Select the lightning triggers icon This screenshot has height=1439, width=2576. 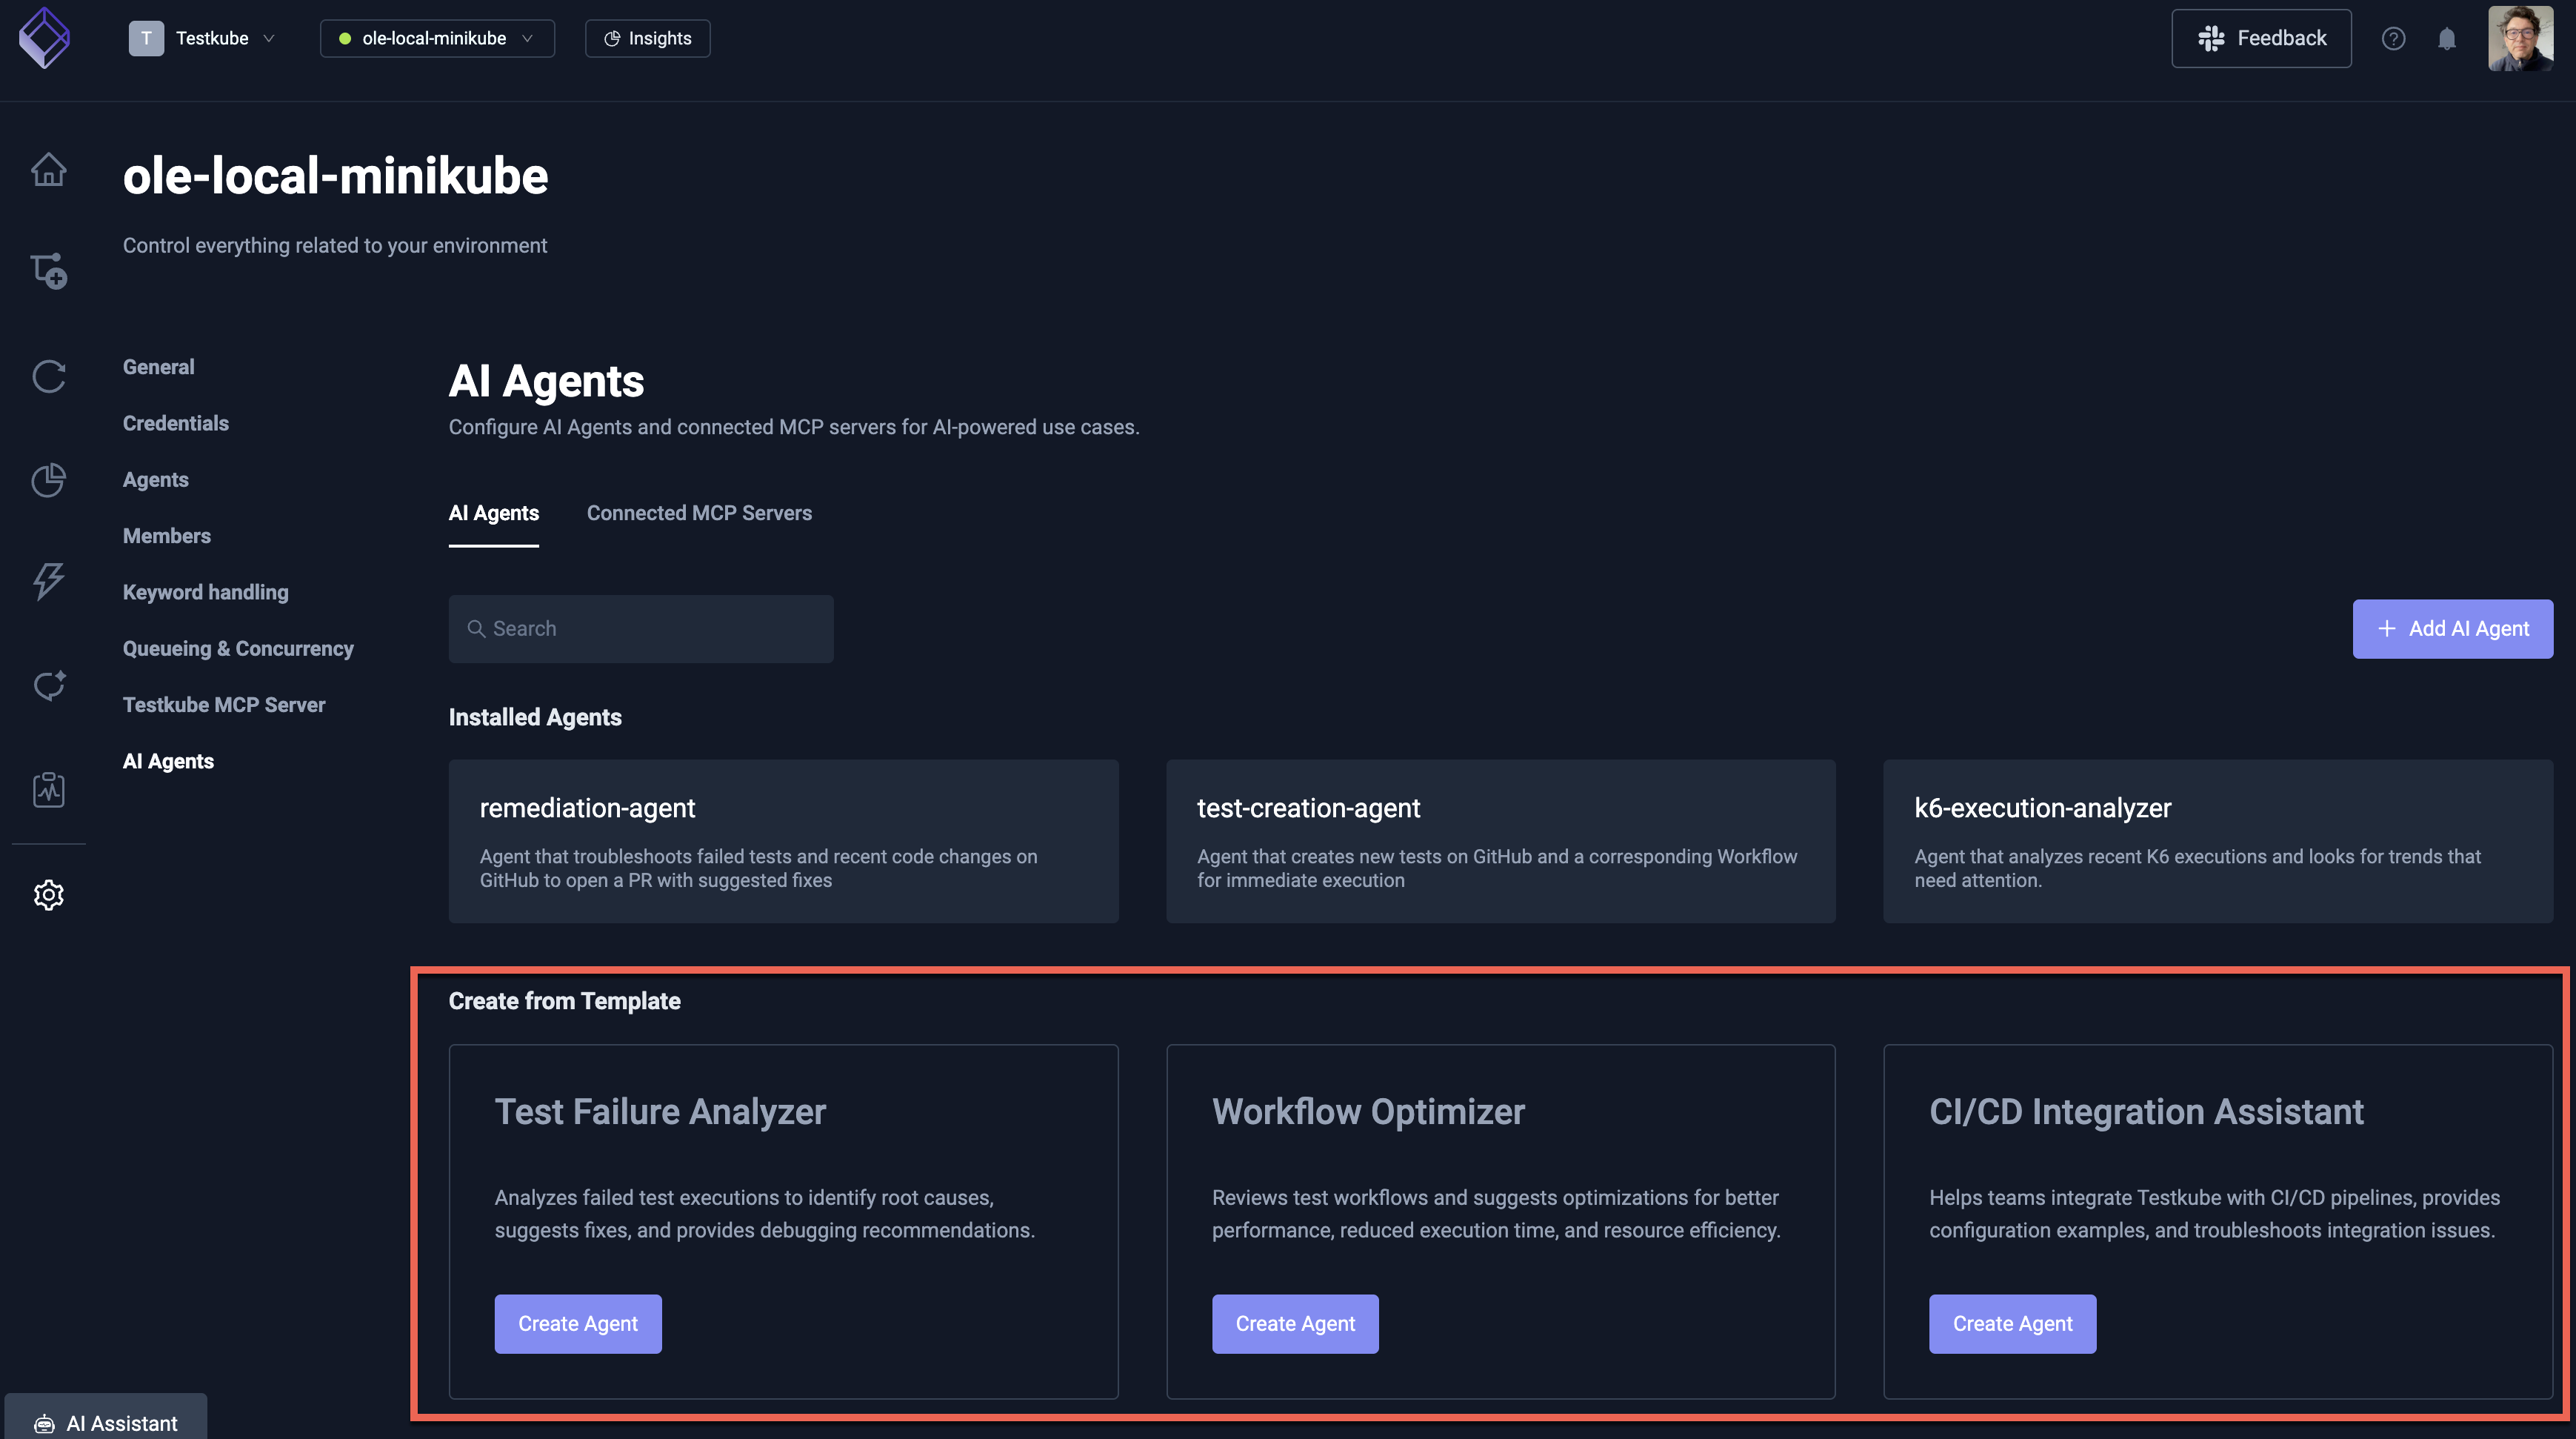[x=48, y=582]
